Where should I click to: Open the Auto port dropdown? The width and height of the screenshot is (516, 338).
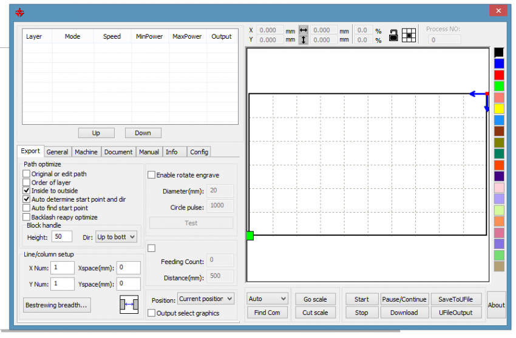coord(268,299)
